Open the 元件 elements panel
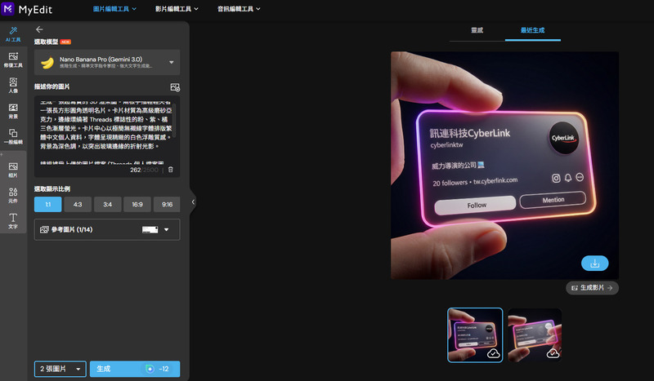This screenshot has width=654, height=381. 13,195
